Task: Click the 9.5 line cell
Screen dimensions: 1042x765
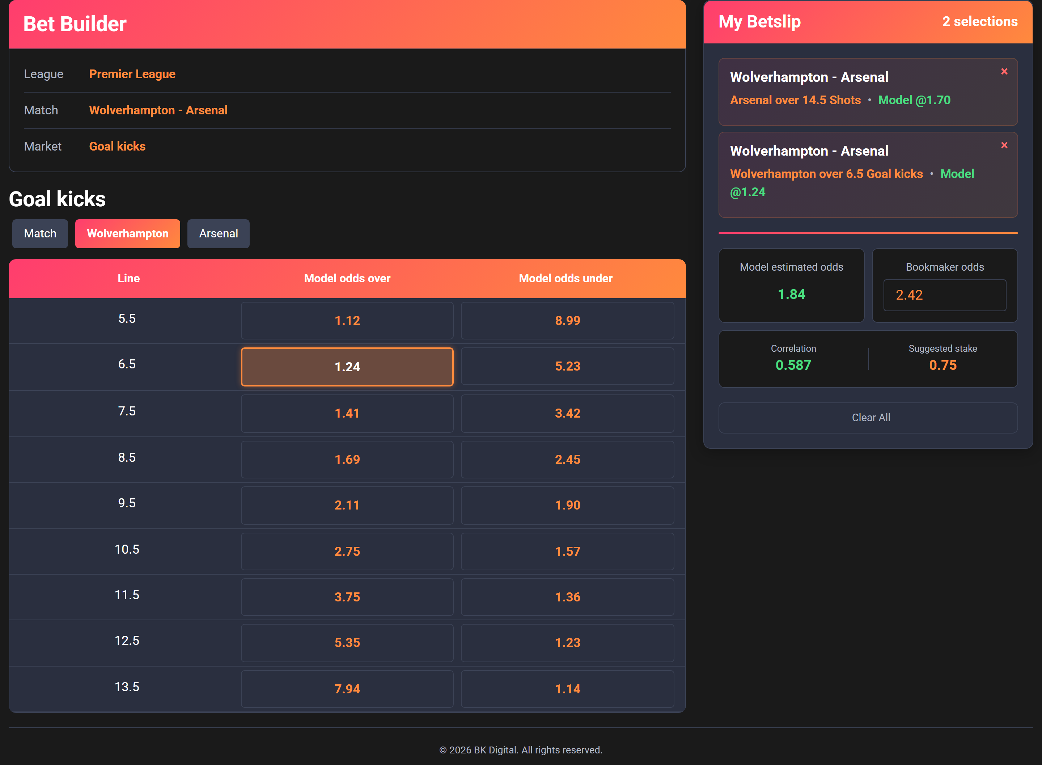Action: click(127, 503)
